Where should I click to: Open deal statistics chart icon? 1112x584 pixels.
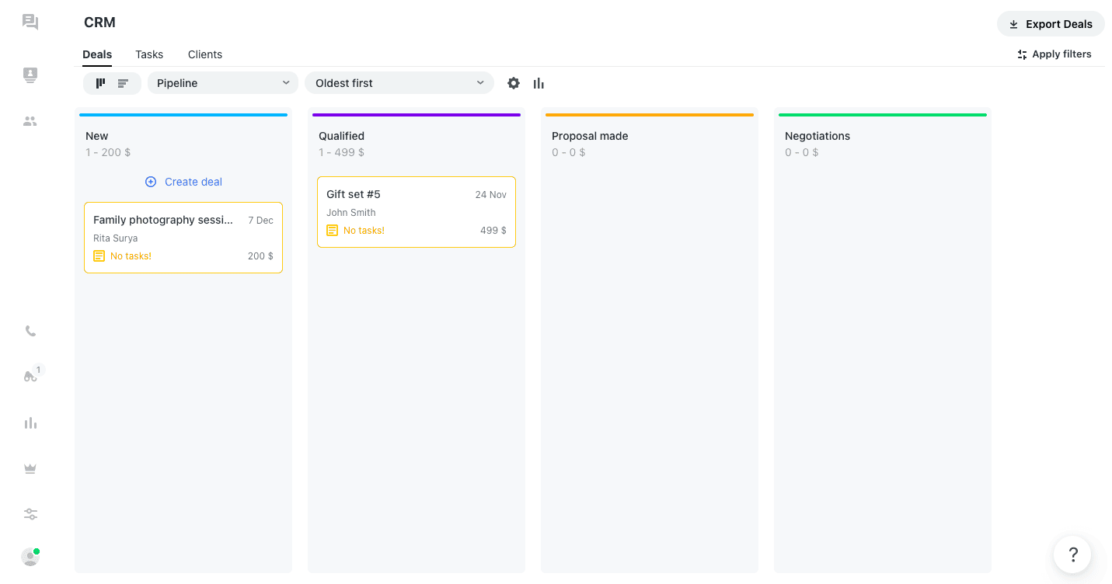coord(539,83)
